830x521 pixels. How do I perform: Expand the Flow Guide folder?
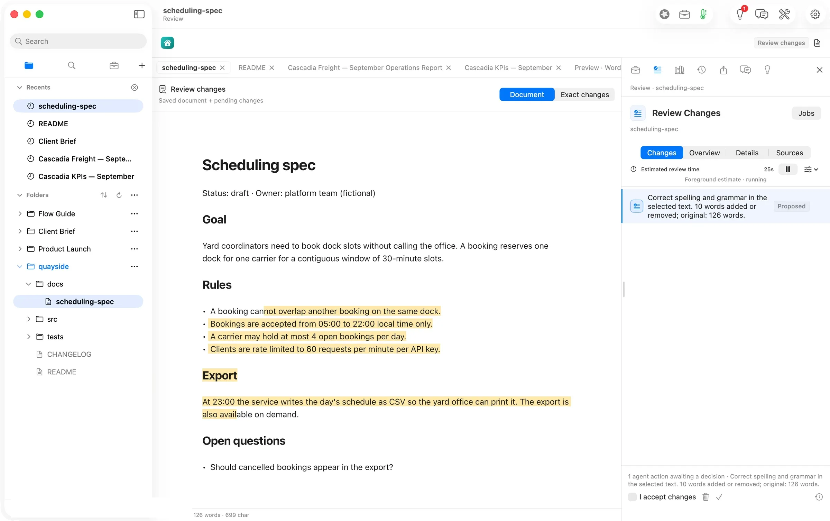20,214
